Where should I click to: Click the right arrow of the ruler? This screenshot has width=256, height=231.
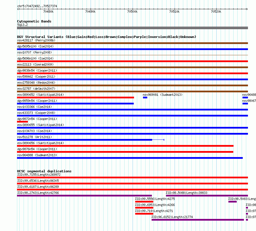pyautogui.click(x=247, y=9)
